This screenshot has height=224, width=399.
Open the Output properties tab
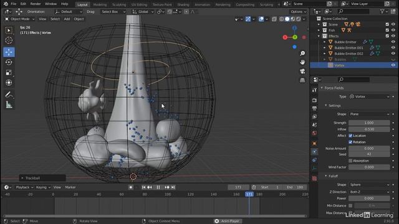coord(314,108)
